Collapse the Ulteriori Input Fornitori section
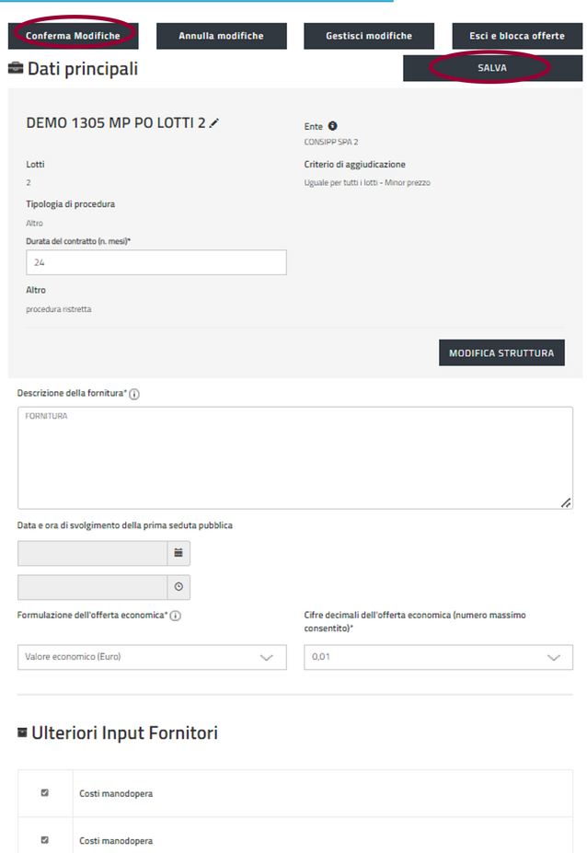 22,732
